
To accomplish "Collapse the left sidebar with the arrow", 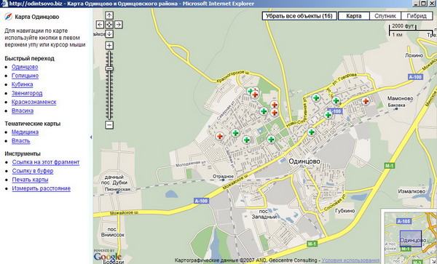I will point(91,137).
